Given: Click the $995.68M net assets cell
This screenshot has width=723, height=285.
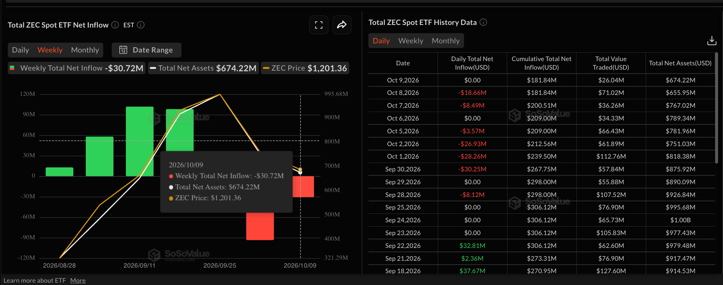Looking at the screenshot, I should coord(680,207).
